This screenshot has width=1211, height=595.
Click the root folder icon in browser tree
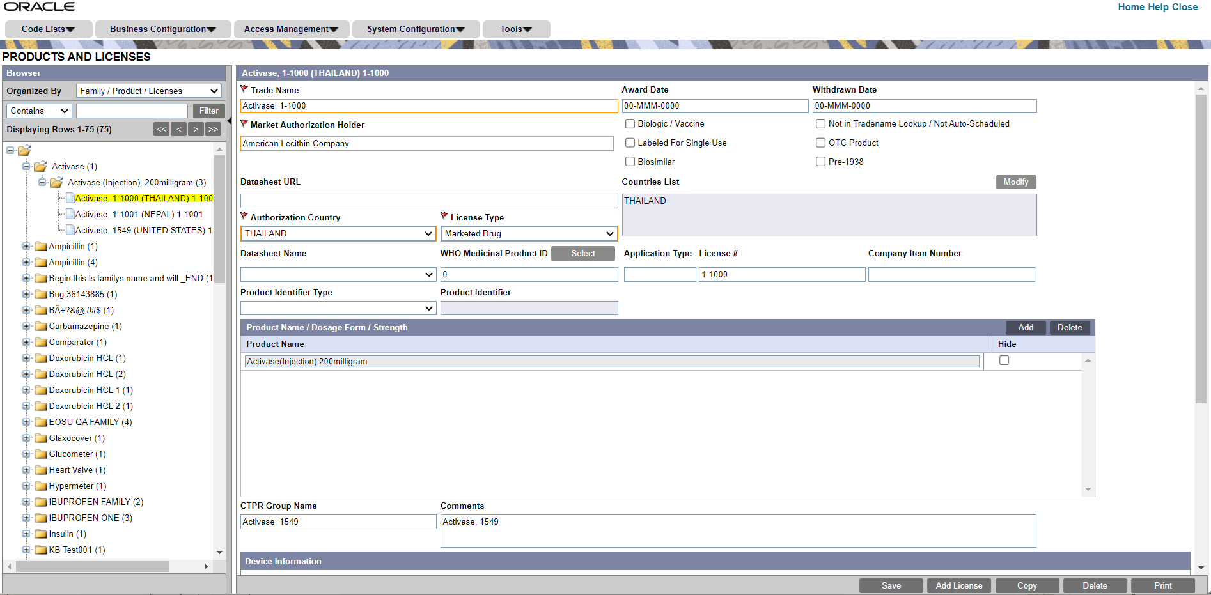[x=24, y=151]
